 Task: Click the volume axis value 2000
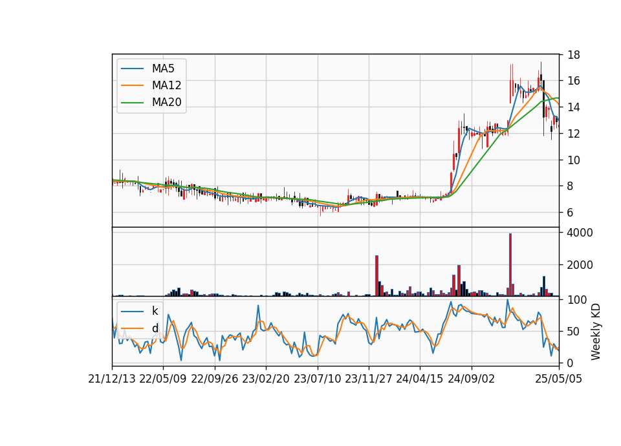pos(580,265)
